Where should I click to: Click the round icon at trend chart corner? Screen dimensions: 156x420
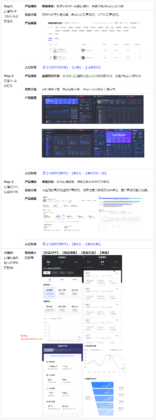tap(79, 337)
